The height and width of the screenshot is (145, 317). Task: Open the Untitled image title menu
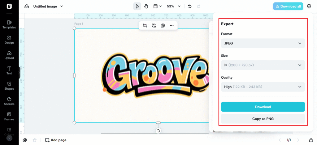(x=48, y=6)
